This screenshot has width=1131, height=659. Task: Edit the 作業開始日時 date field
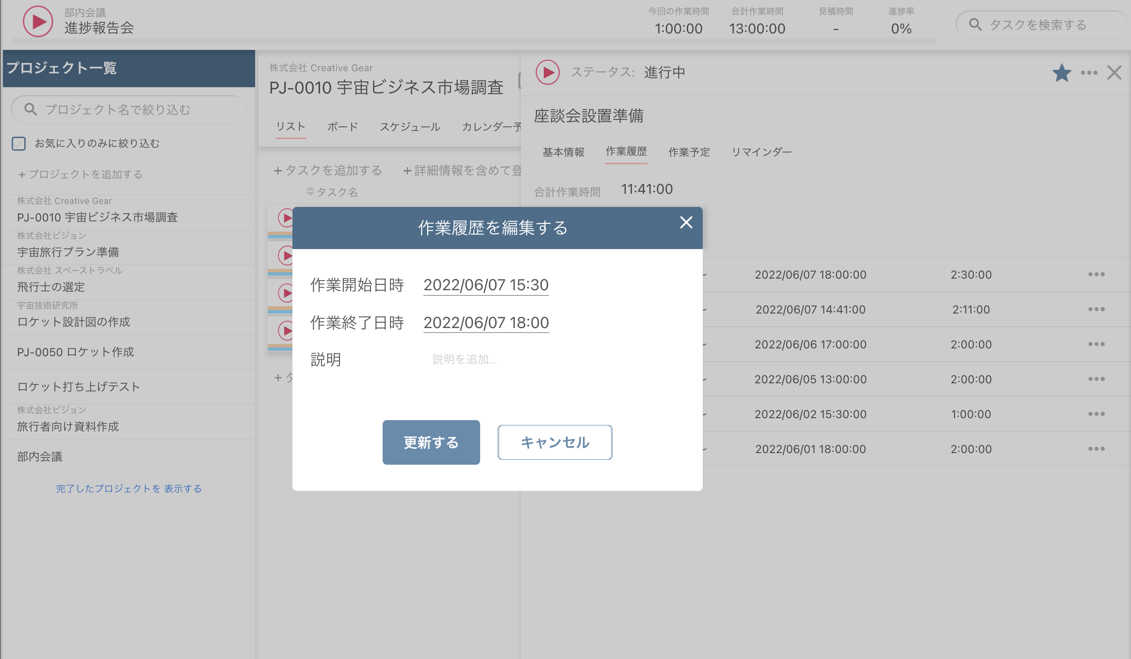tap(486, 285)
